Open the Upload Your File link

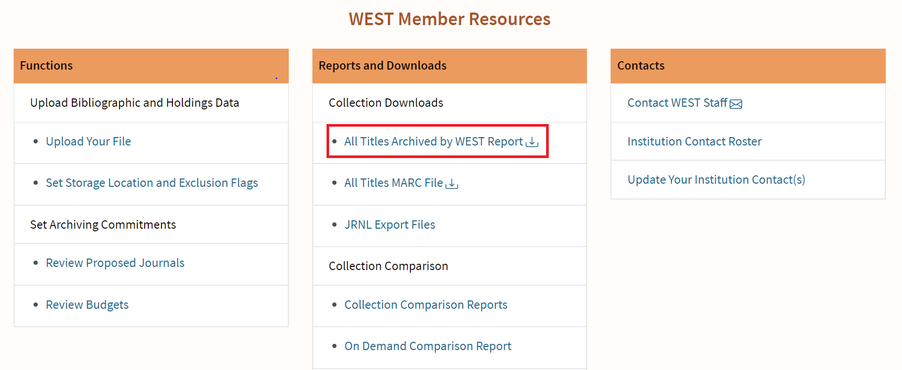point(89,141)
